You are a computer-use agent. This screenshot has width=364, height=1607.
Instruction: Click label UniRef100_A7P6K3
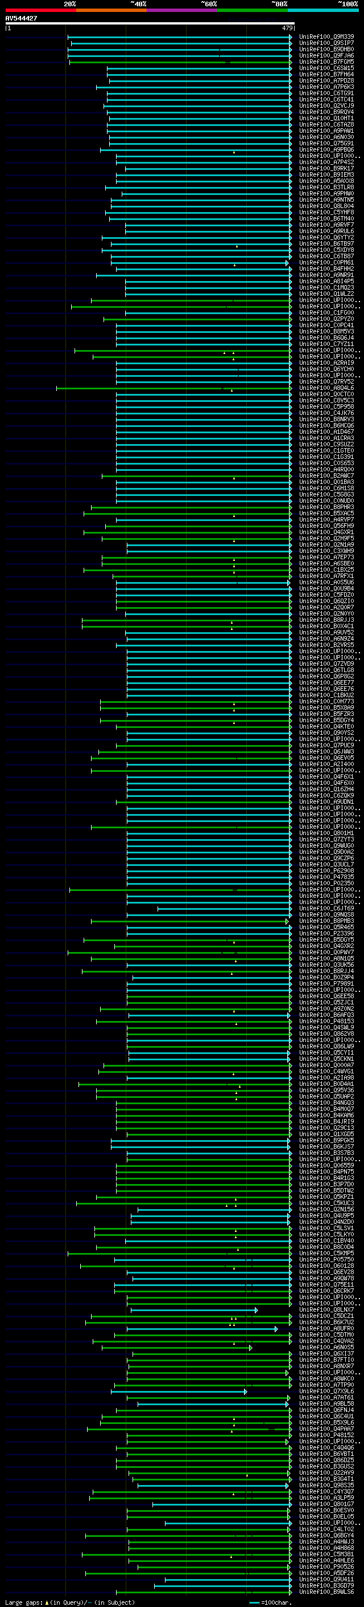tap(326, 87)
